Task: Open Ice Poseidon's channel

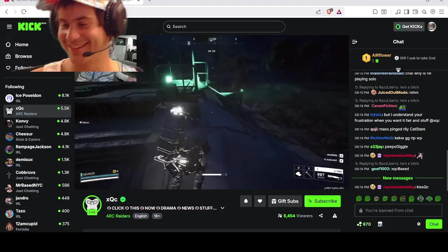Action: coord(37,98)
